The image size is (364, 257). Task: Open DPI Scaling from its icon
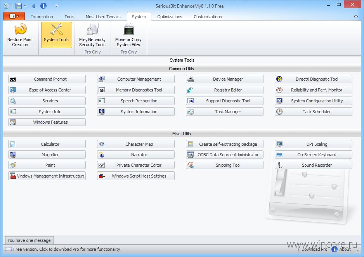279,144
